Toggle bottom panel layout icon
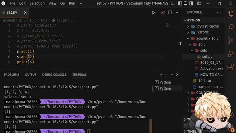236x133 pixels. 185,3
